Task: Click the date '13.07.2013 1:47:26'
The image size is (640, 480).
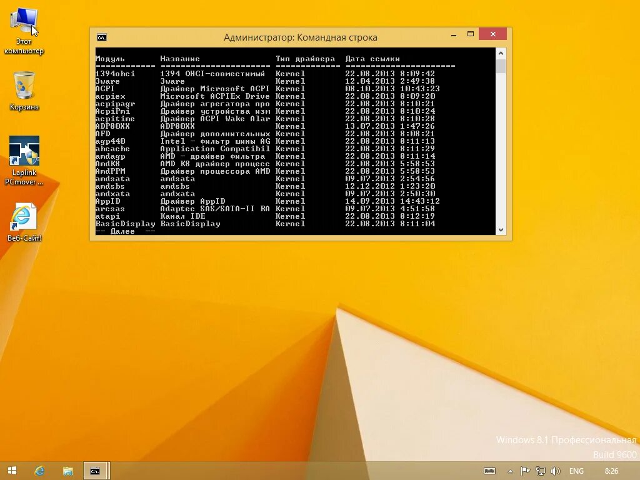Action: pos(390,126)
